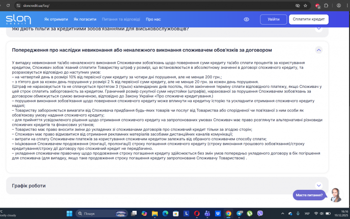Click the 'Сплатити кредит' button
The image size is (350, 219).
coord(309,20)
